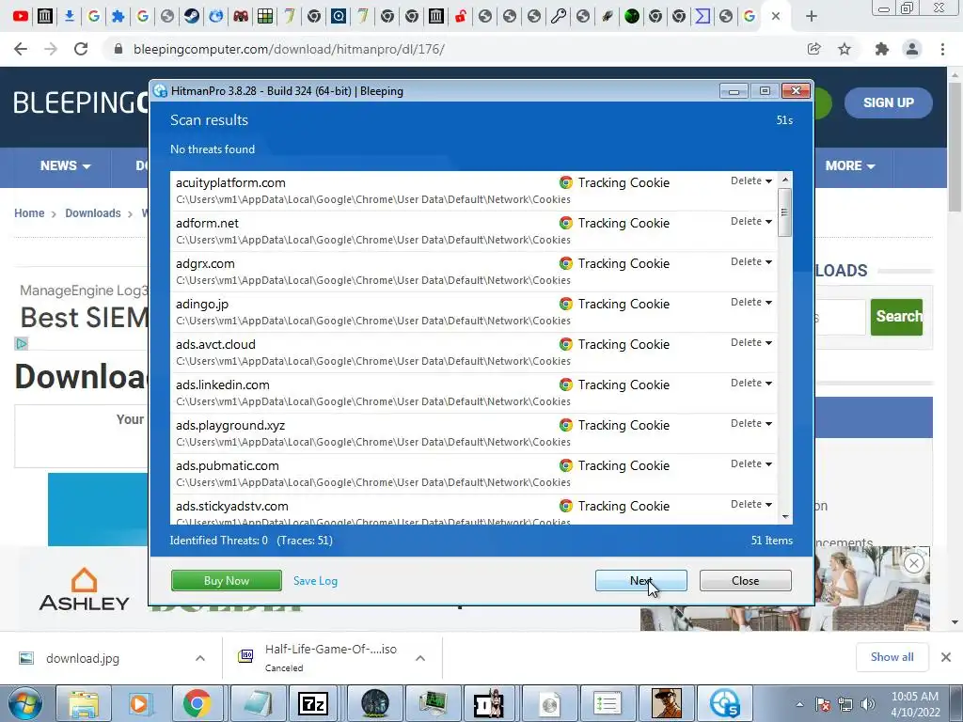Switch to Chrome in the taskbar
The height and width of the screenshot is (722, 963).
click(x=197, y=703)
